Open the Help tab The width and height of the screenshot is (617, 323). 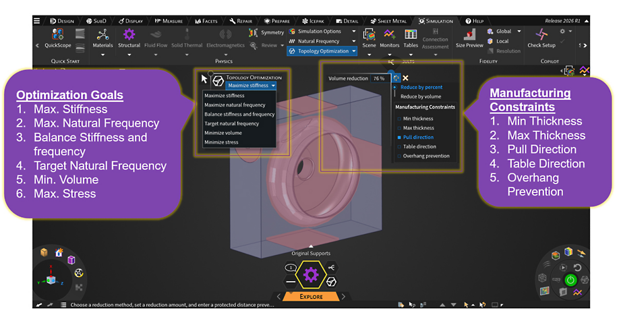(475, 21)
